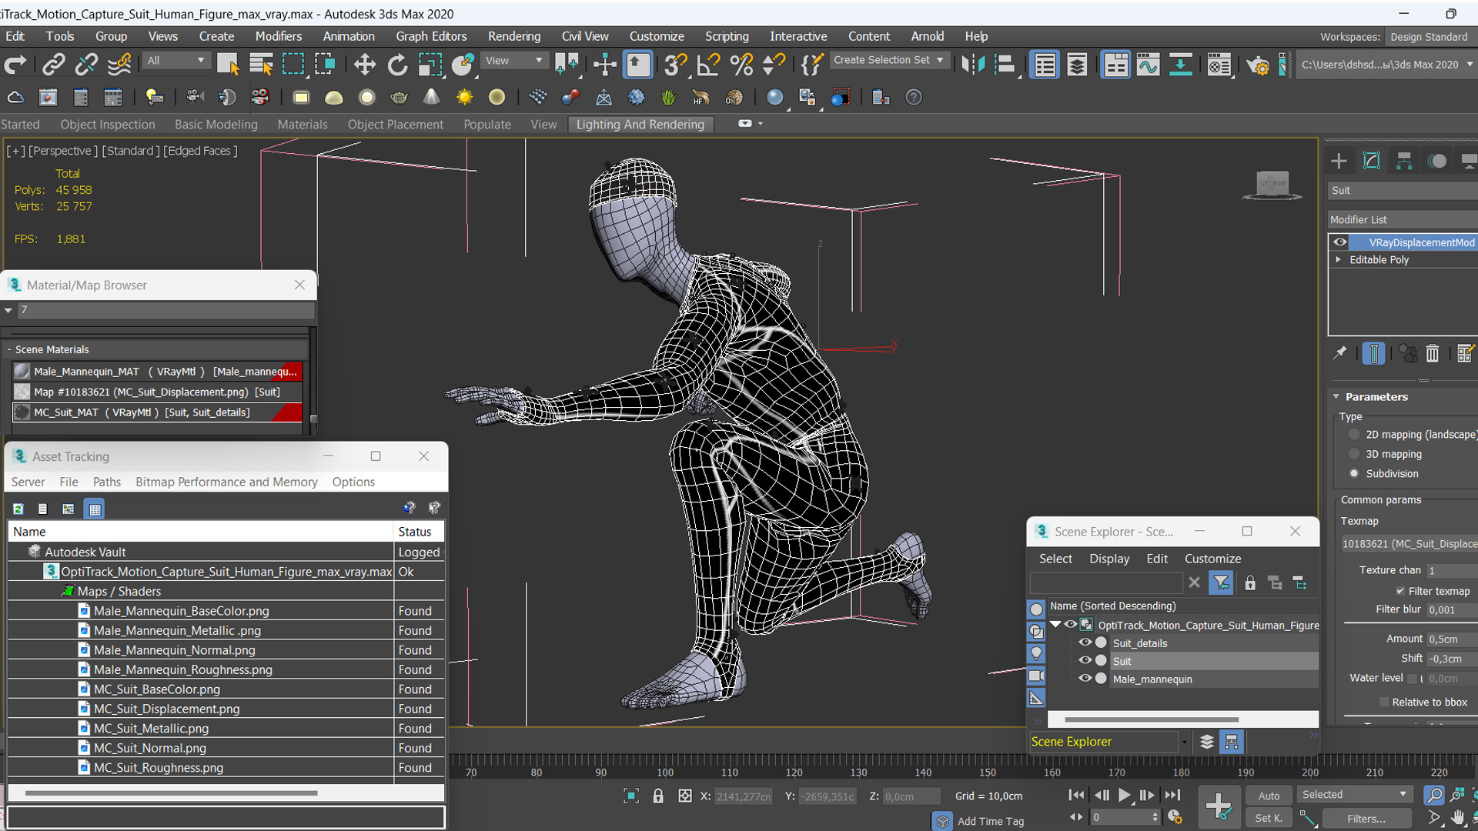The image size is (1478, 831).
Task: Click the Material/Map Browser search field
Action: 166,310
